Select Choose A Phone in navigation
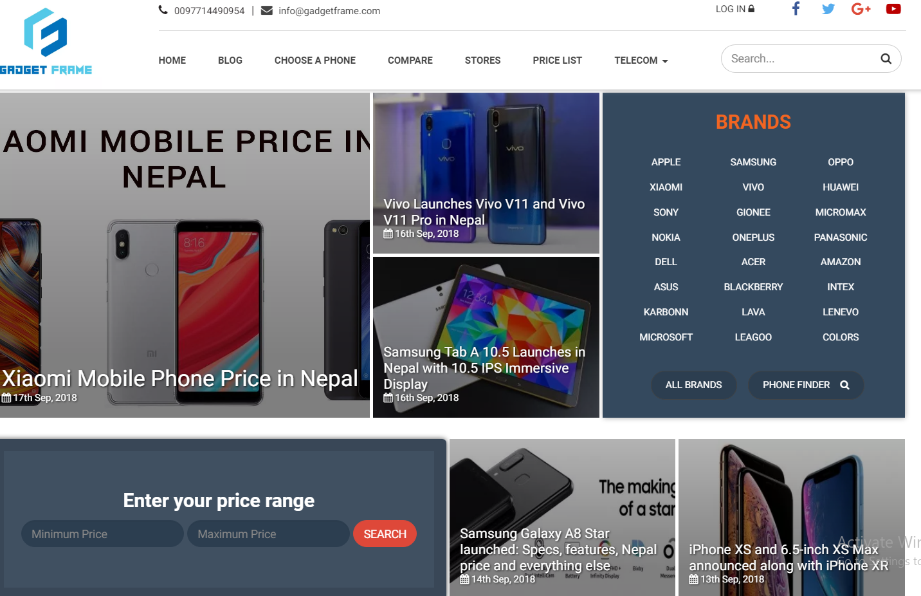The width and height of the screenshot is (921, 596). coord(315,61)
